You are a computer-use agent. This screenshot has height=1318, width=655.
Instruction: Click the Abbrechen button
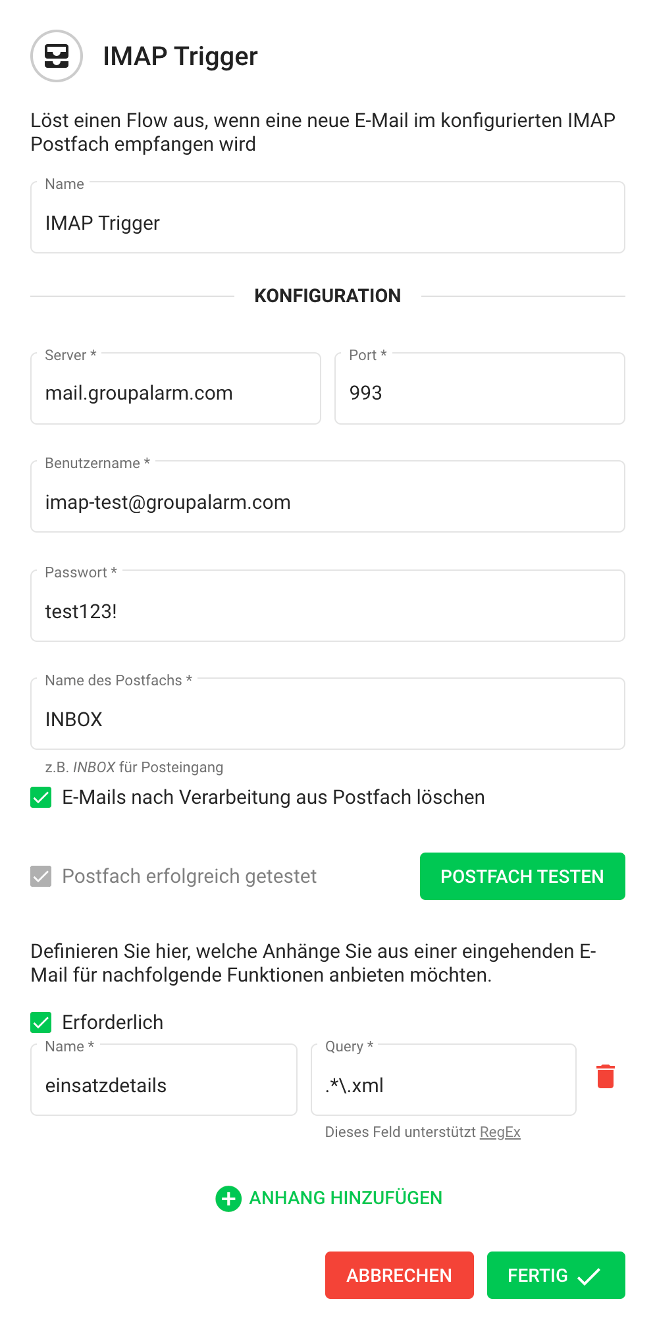point(399,1275)
